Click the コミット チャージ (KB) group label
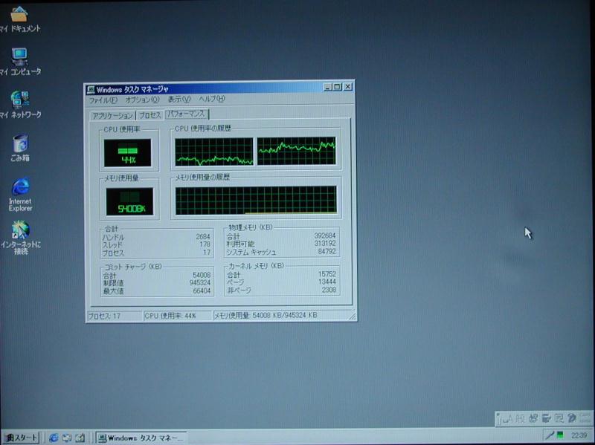 click(133, 267)
